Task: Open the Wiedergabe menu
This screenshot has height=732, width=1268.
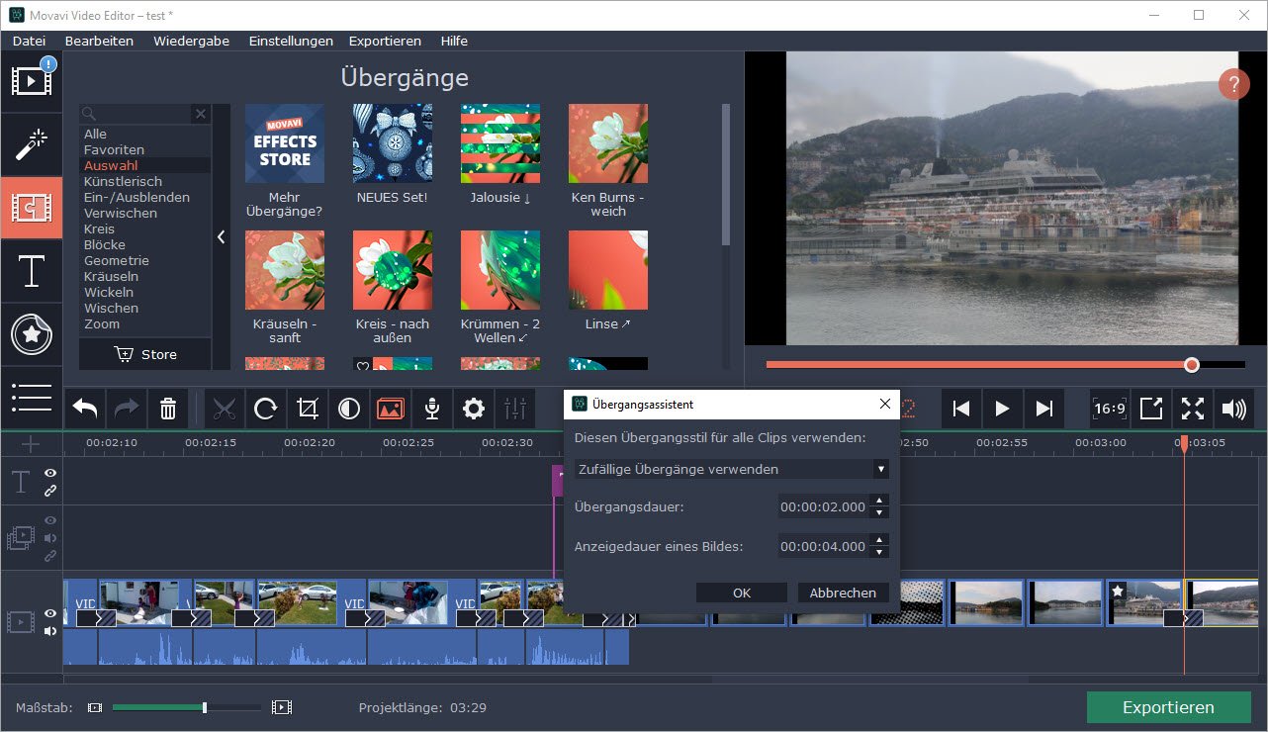Action: (x=192, y=41)
